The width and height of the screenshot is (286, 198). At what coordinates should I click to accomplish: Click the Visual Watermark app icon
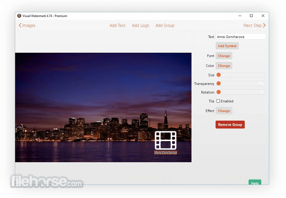pos(19,16)
